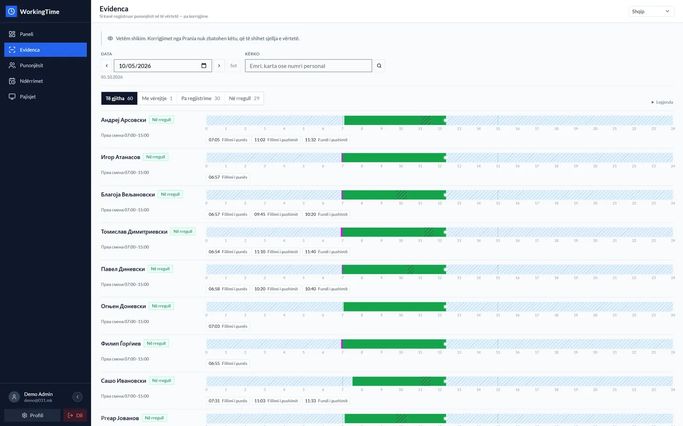This screenshot has height=426, width=683.
Task: Click Në rregull badge for Игор Атанасов
Action: tap(156, 157)
